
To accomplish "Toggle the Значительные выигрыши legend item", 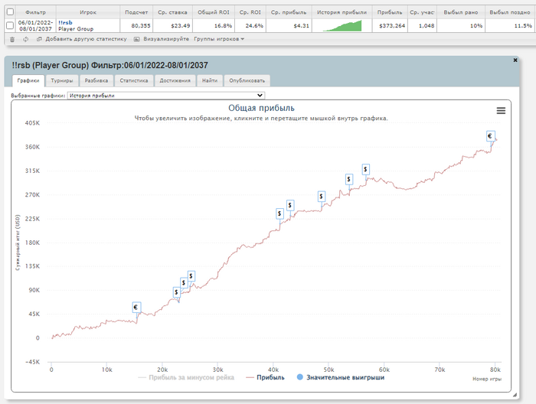I will pyautogui.click(x=341, y=377).
